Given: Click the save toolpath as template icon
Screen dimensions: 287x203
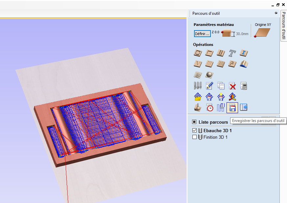Looking at the screenshot, I should point(209,97).
